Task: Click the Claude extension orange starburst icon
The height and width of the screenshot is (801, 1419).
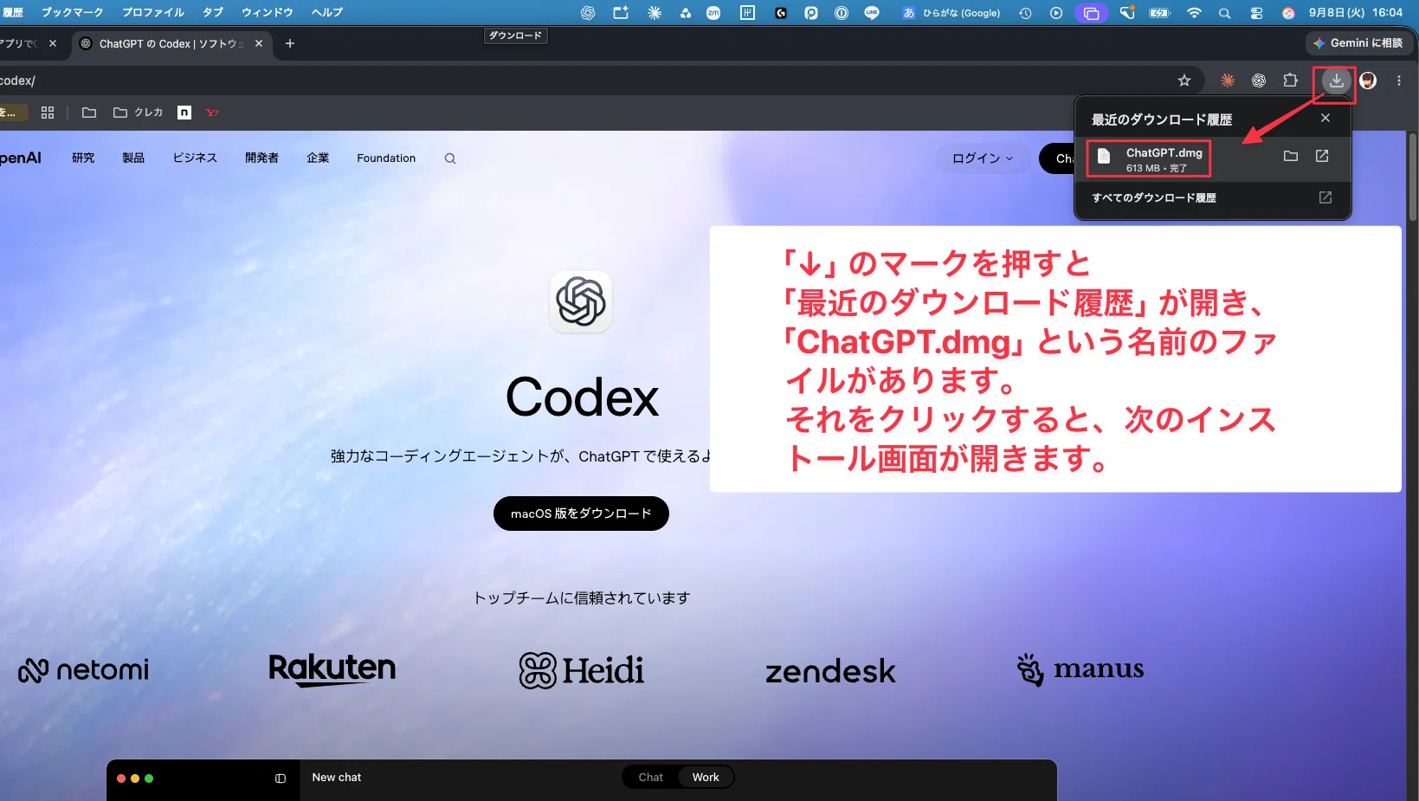Action: click(1227, 81)
